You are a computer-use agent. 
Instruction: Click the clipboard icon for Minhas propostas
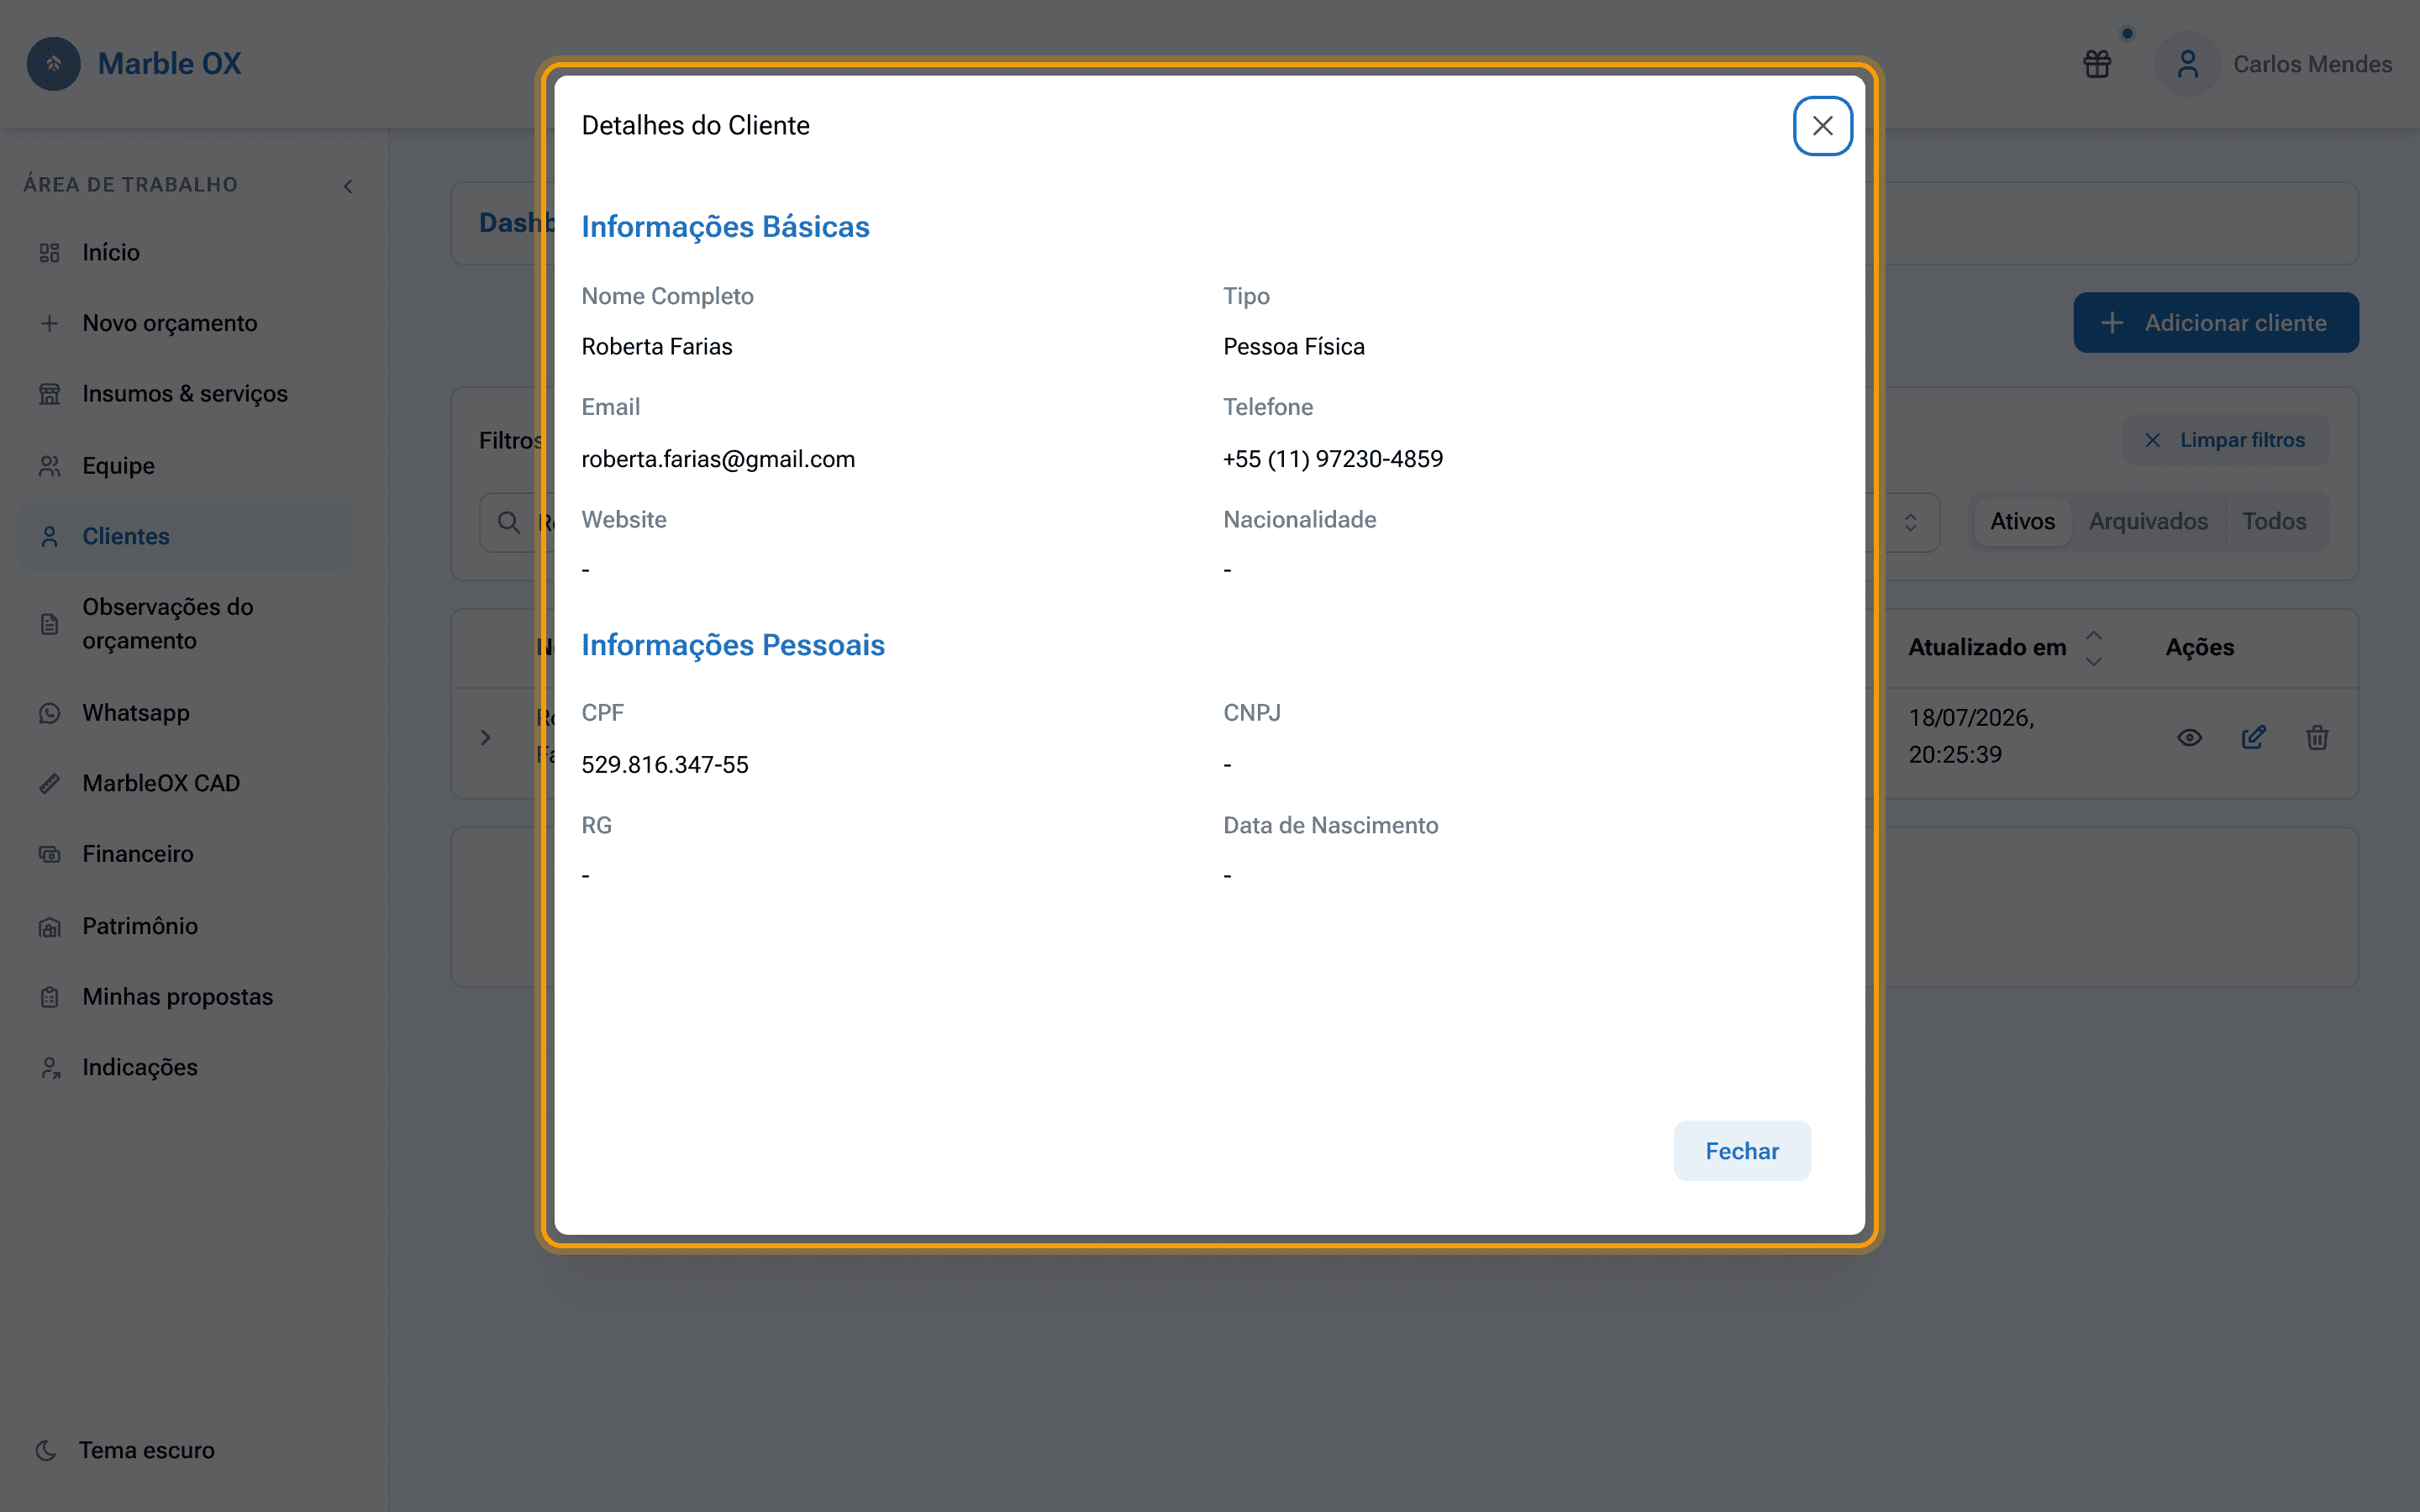[x=49, y=997]
